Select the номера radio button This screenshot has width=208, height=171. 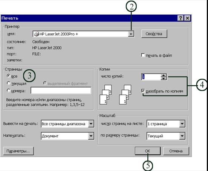tap(9, 91)
